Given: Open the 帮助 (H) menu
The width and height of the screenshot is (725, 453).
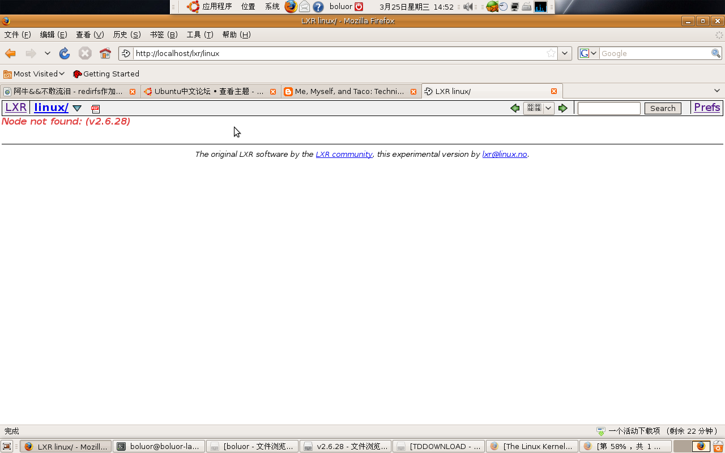Looking at the screenshot, I should (236, 35).
